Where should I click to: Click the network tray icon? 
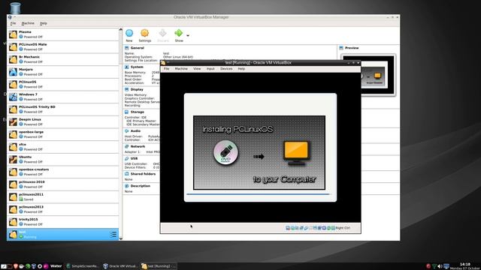pos(434,266)
